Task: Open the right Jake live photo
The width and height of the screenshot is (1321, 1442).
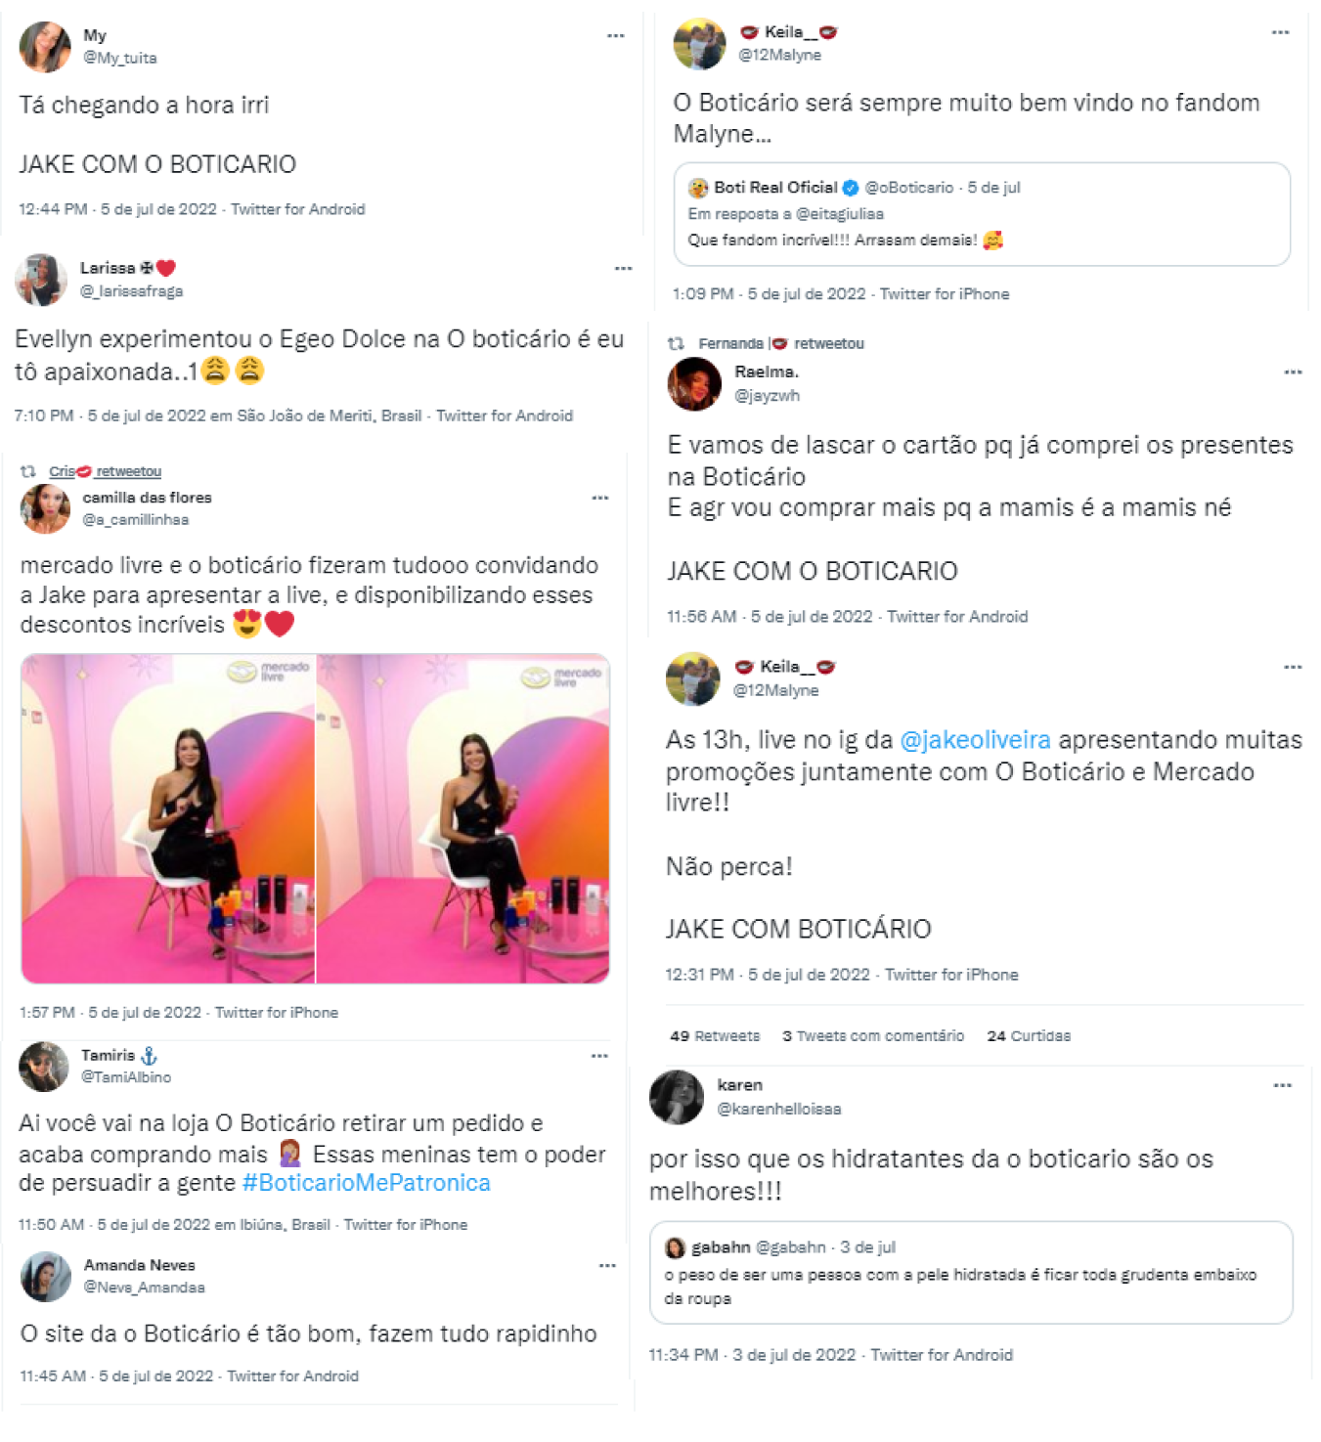Action: 463,818
